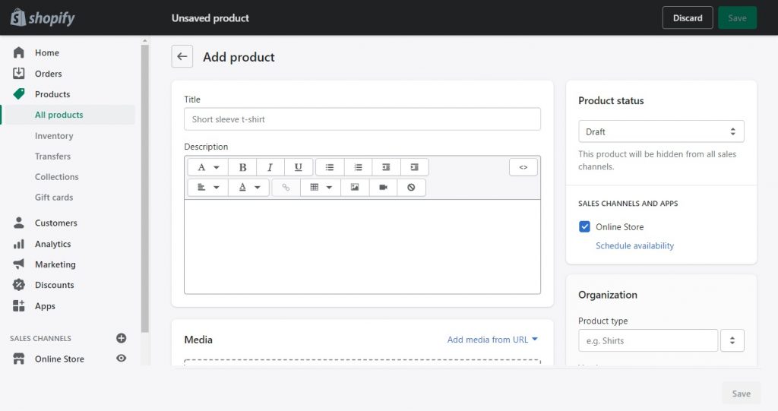Image resolution: width=778 pixels, height=411 pixels.
Task: Insert video into the description
Action: click(x=383, y=187)
